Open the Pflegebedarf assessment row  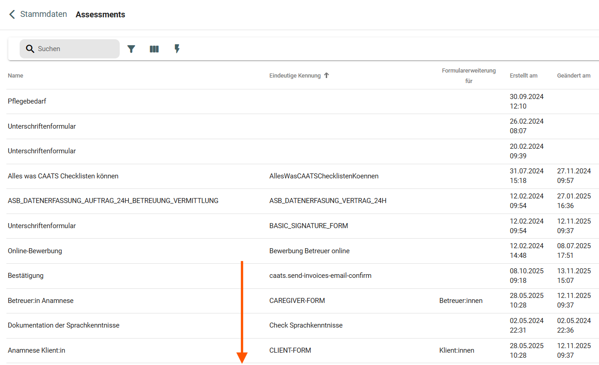point(27,101)
